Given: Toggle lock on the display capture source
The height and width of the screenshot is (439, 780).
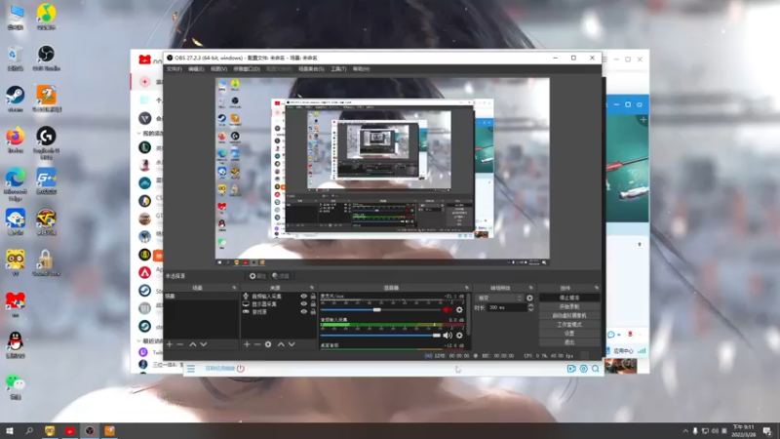Looking at the screenshot, I should point(313,303).
